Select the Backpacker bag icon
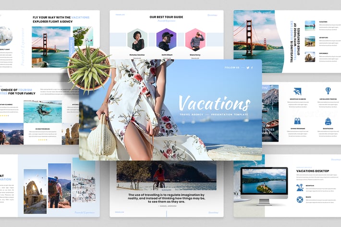341x227 pixels. (328, 121)
